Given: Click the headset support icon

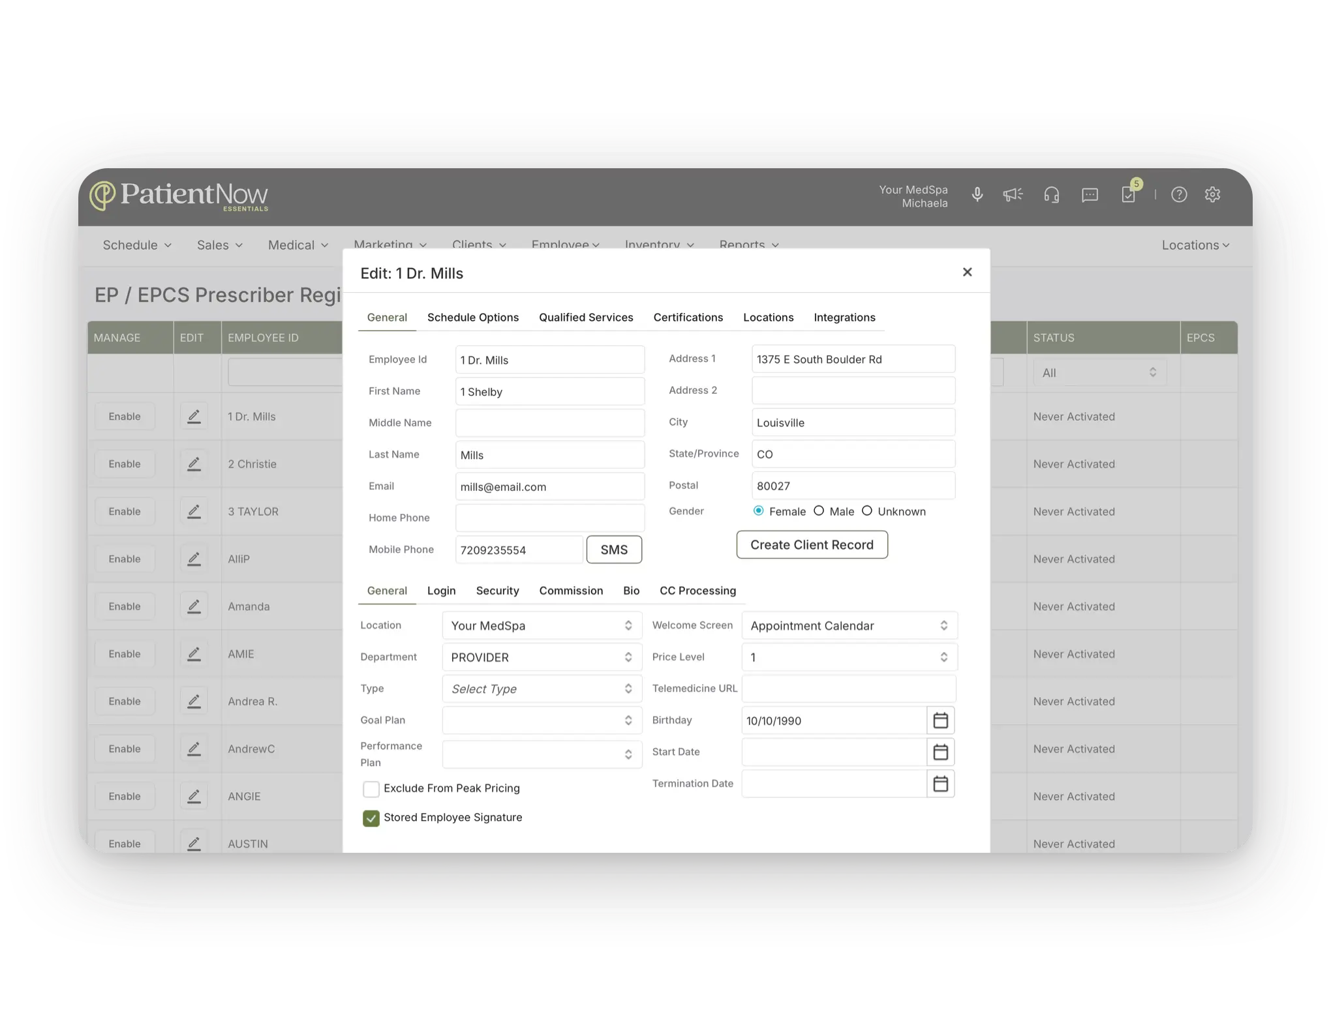Looking at the screenshot, I should [x=1051, y=194].
